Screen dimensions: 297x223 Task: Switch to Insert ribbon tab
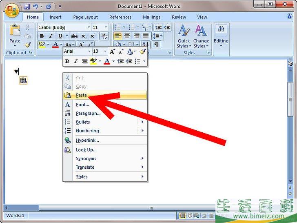coord(55,17)
